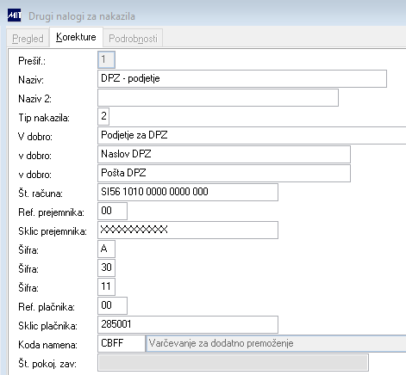Click the Pošta DPZ field
This screenshot has width=406, height=375.
tap(224, 173)
